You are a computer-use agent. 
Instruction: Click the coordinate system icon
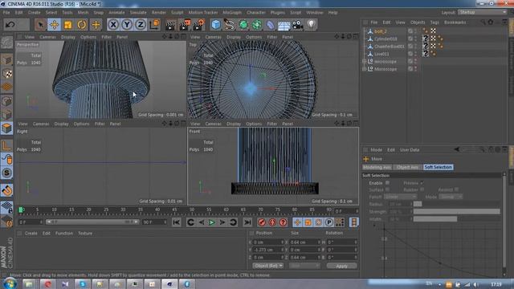point(154,25)
